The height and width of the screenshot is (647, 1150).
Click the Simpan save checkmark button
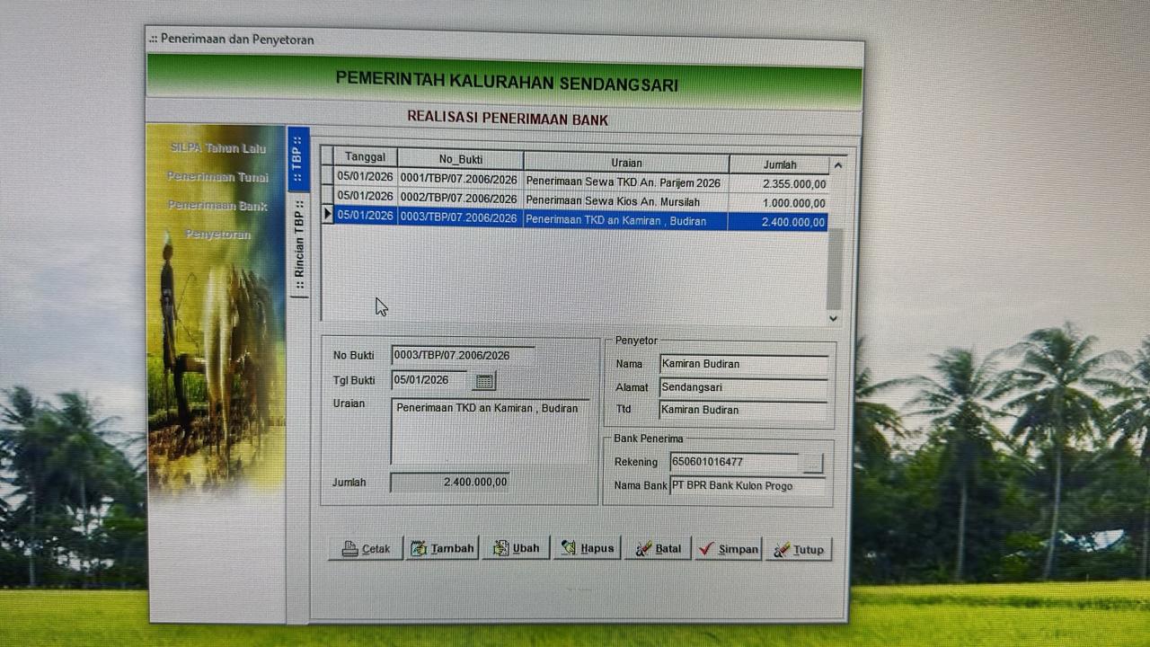[728, 549]
